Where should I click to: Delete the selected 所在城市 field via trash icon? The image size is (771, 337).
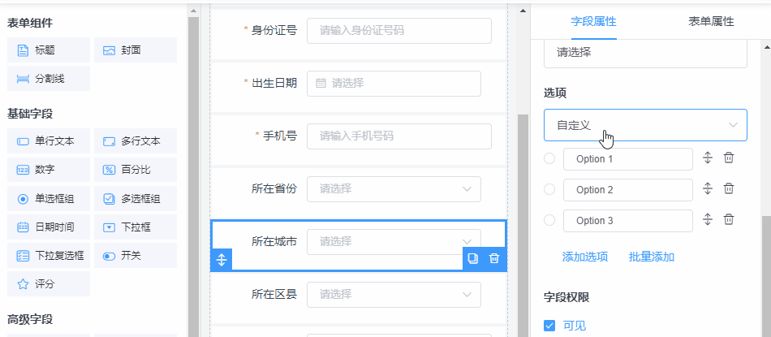(494, 259)
